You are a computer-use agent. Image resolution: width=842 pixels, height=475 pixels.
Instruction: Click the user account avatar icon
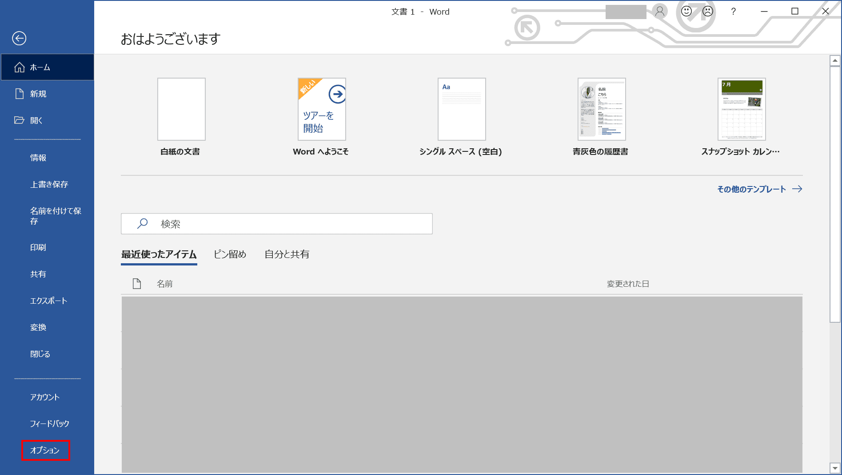point(660,12)
